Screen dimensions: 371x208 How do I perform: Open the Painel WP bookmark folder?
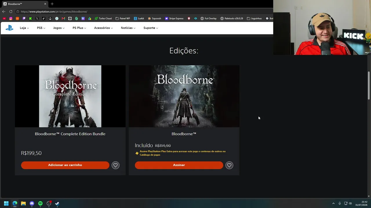123,18
